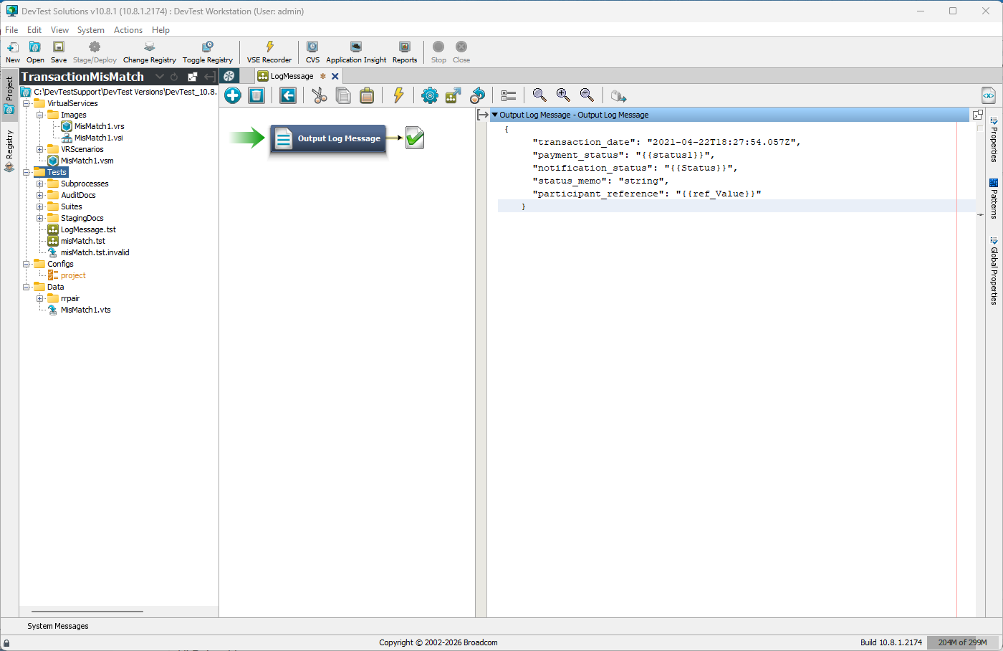The image size is (1003, 651).
Task: Open the CVS dashboard icon
Action: (x=312, y=47)
